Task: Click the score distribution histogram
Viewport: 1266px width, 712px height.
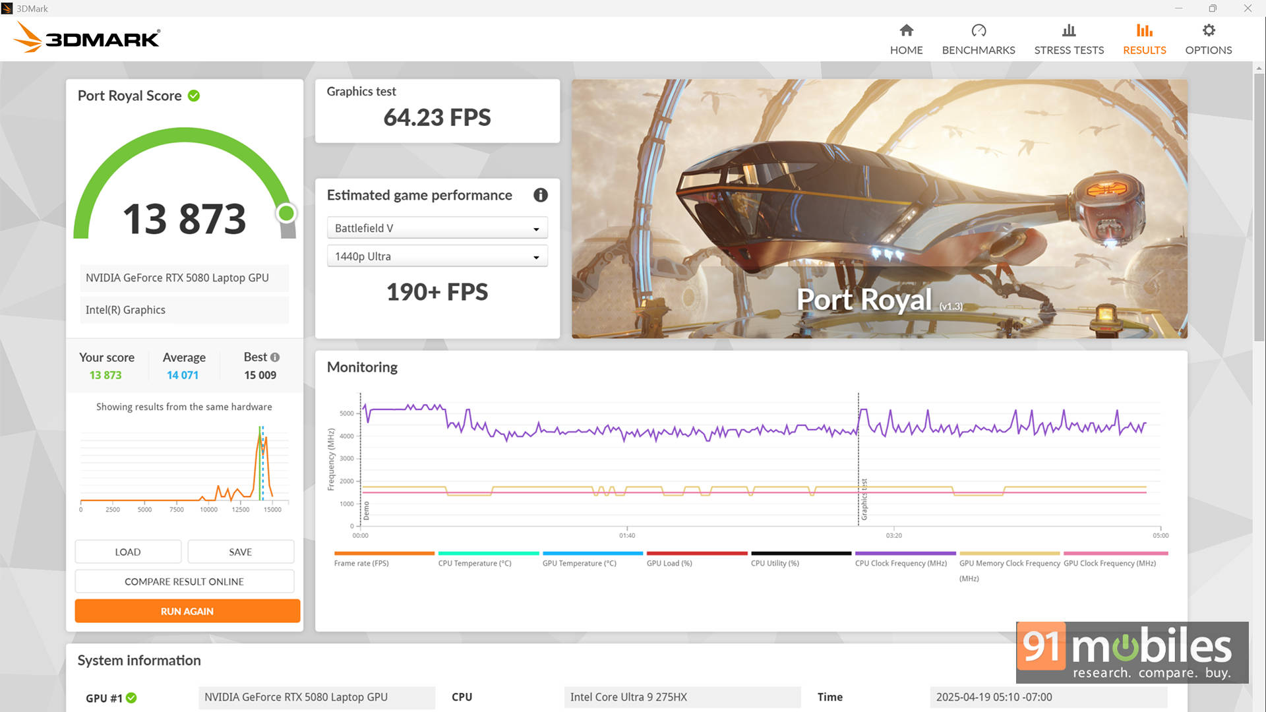Action: (185, 468)
